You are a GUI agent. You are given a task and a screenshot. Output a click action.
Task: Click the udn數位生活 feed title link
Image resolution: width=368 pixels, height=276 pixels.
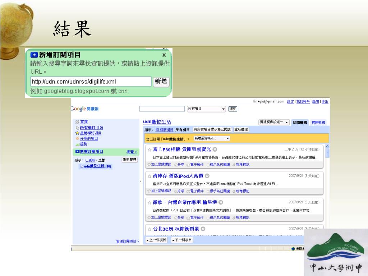[157, 122]
